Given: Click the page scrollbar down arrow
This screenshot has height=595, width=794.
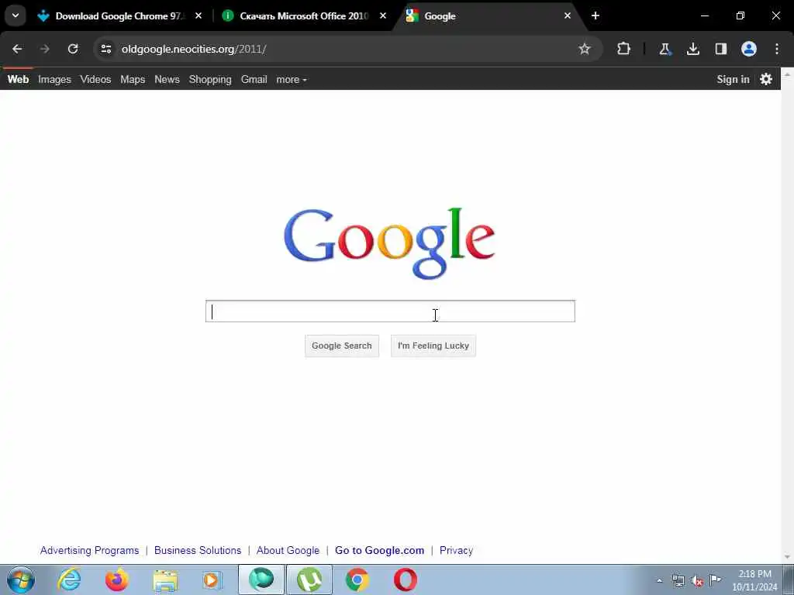Looking at the screenshot, I should tap(788, 557).
